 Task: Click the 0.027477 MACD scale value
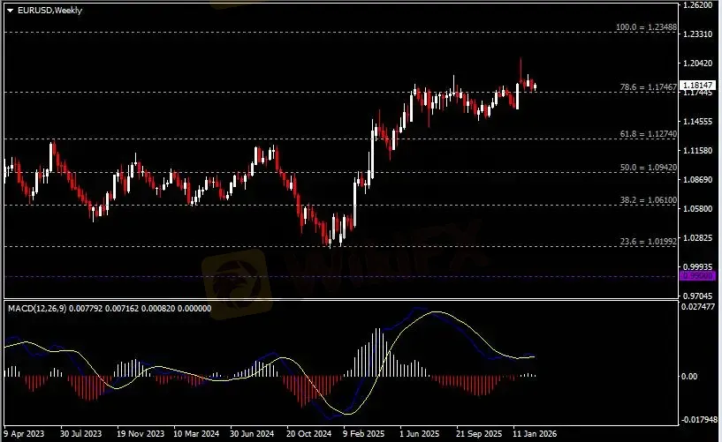[698, 306]
